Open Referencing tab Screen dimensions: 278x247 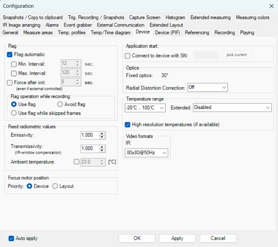click(x=197, y=33)
